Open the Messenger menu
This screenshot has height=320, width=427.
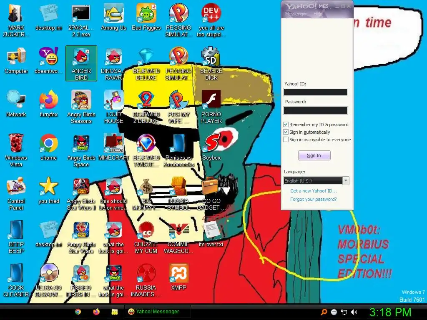(296, 14)
